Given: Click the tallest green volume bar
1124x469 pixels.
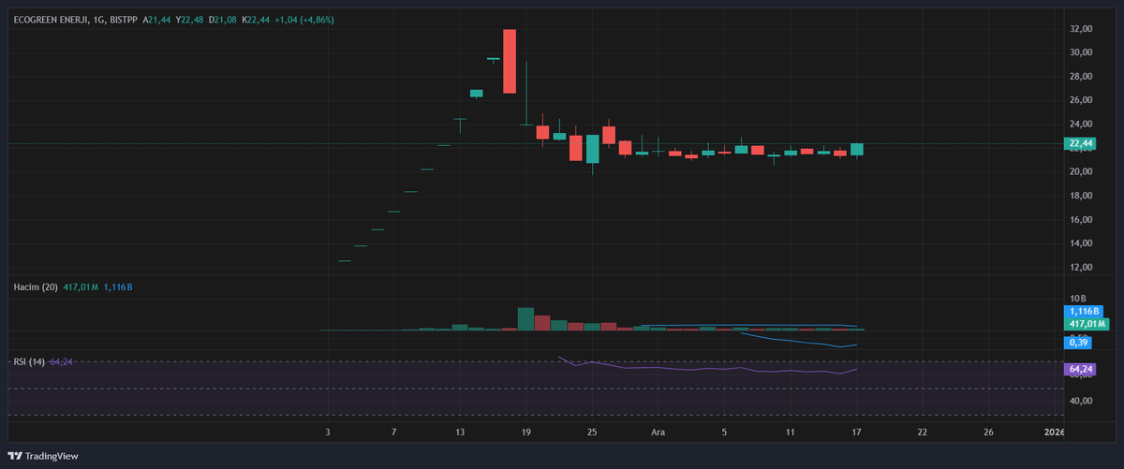Looking at the screenshot, I should point(525,318).
